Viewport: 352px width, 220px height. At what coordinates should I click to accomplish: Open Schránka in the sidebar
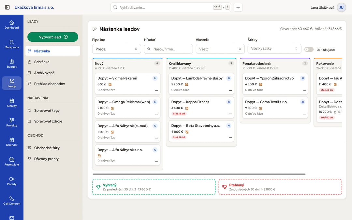pyautogui.click(x=53, y=62)
